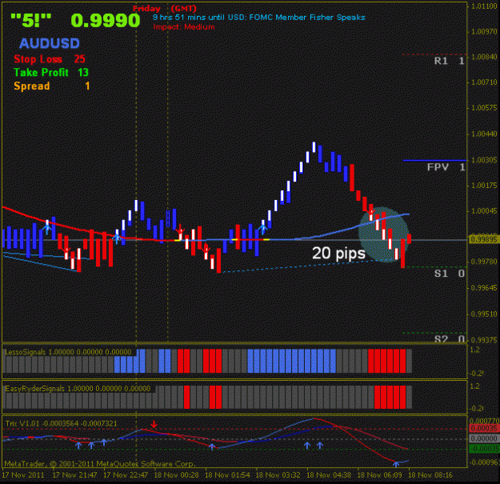Screen dimensions: 500x484
Task: Click the 0.99645 price axis label
Action: point(484,288)
